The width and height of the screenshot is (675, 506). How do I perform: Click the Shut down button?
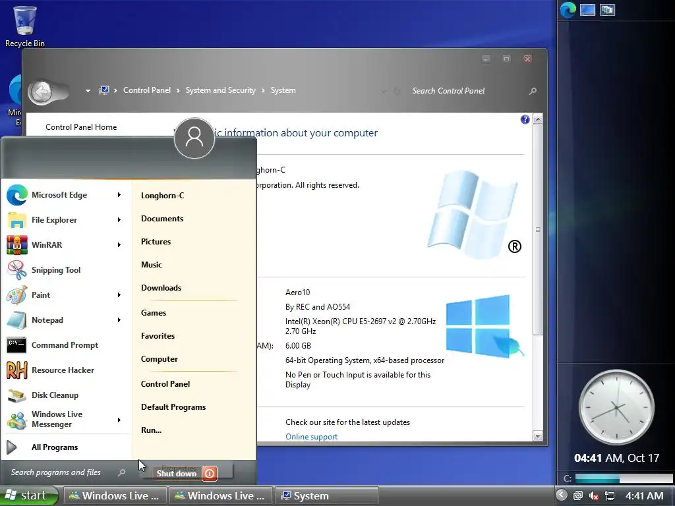(177, 473)
